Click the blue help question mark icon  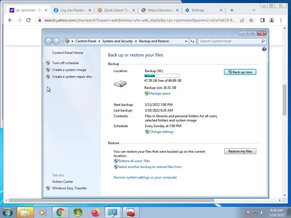(264, 49)
